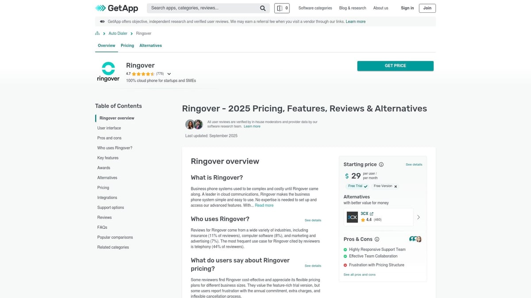Image resolution: width=531 pixels, height=298 pixels.
Task: Expand overview text with Read more
Action: tap(264, 205)
